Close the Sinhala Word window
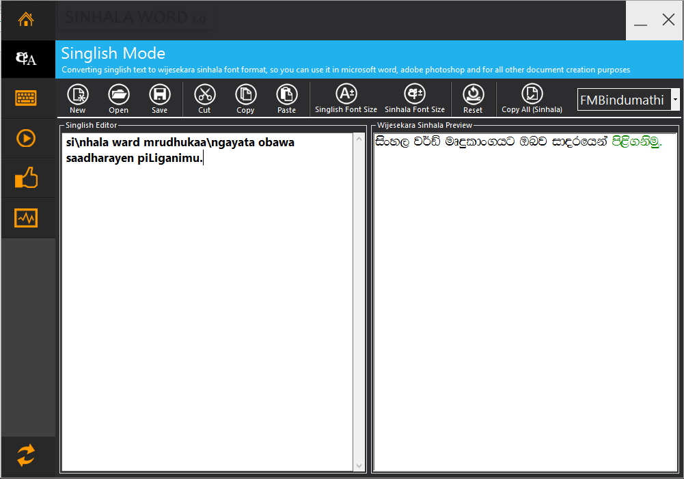Screen dimensions: 684x479 [x=668, y=20]
